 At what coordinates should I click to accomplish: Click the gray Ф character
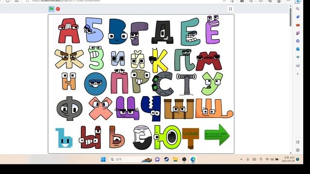tap(69, 108)
